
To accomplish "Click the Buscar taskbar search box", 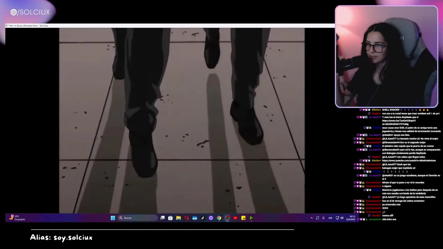I will coord(137,218).
